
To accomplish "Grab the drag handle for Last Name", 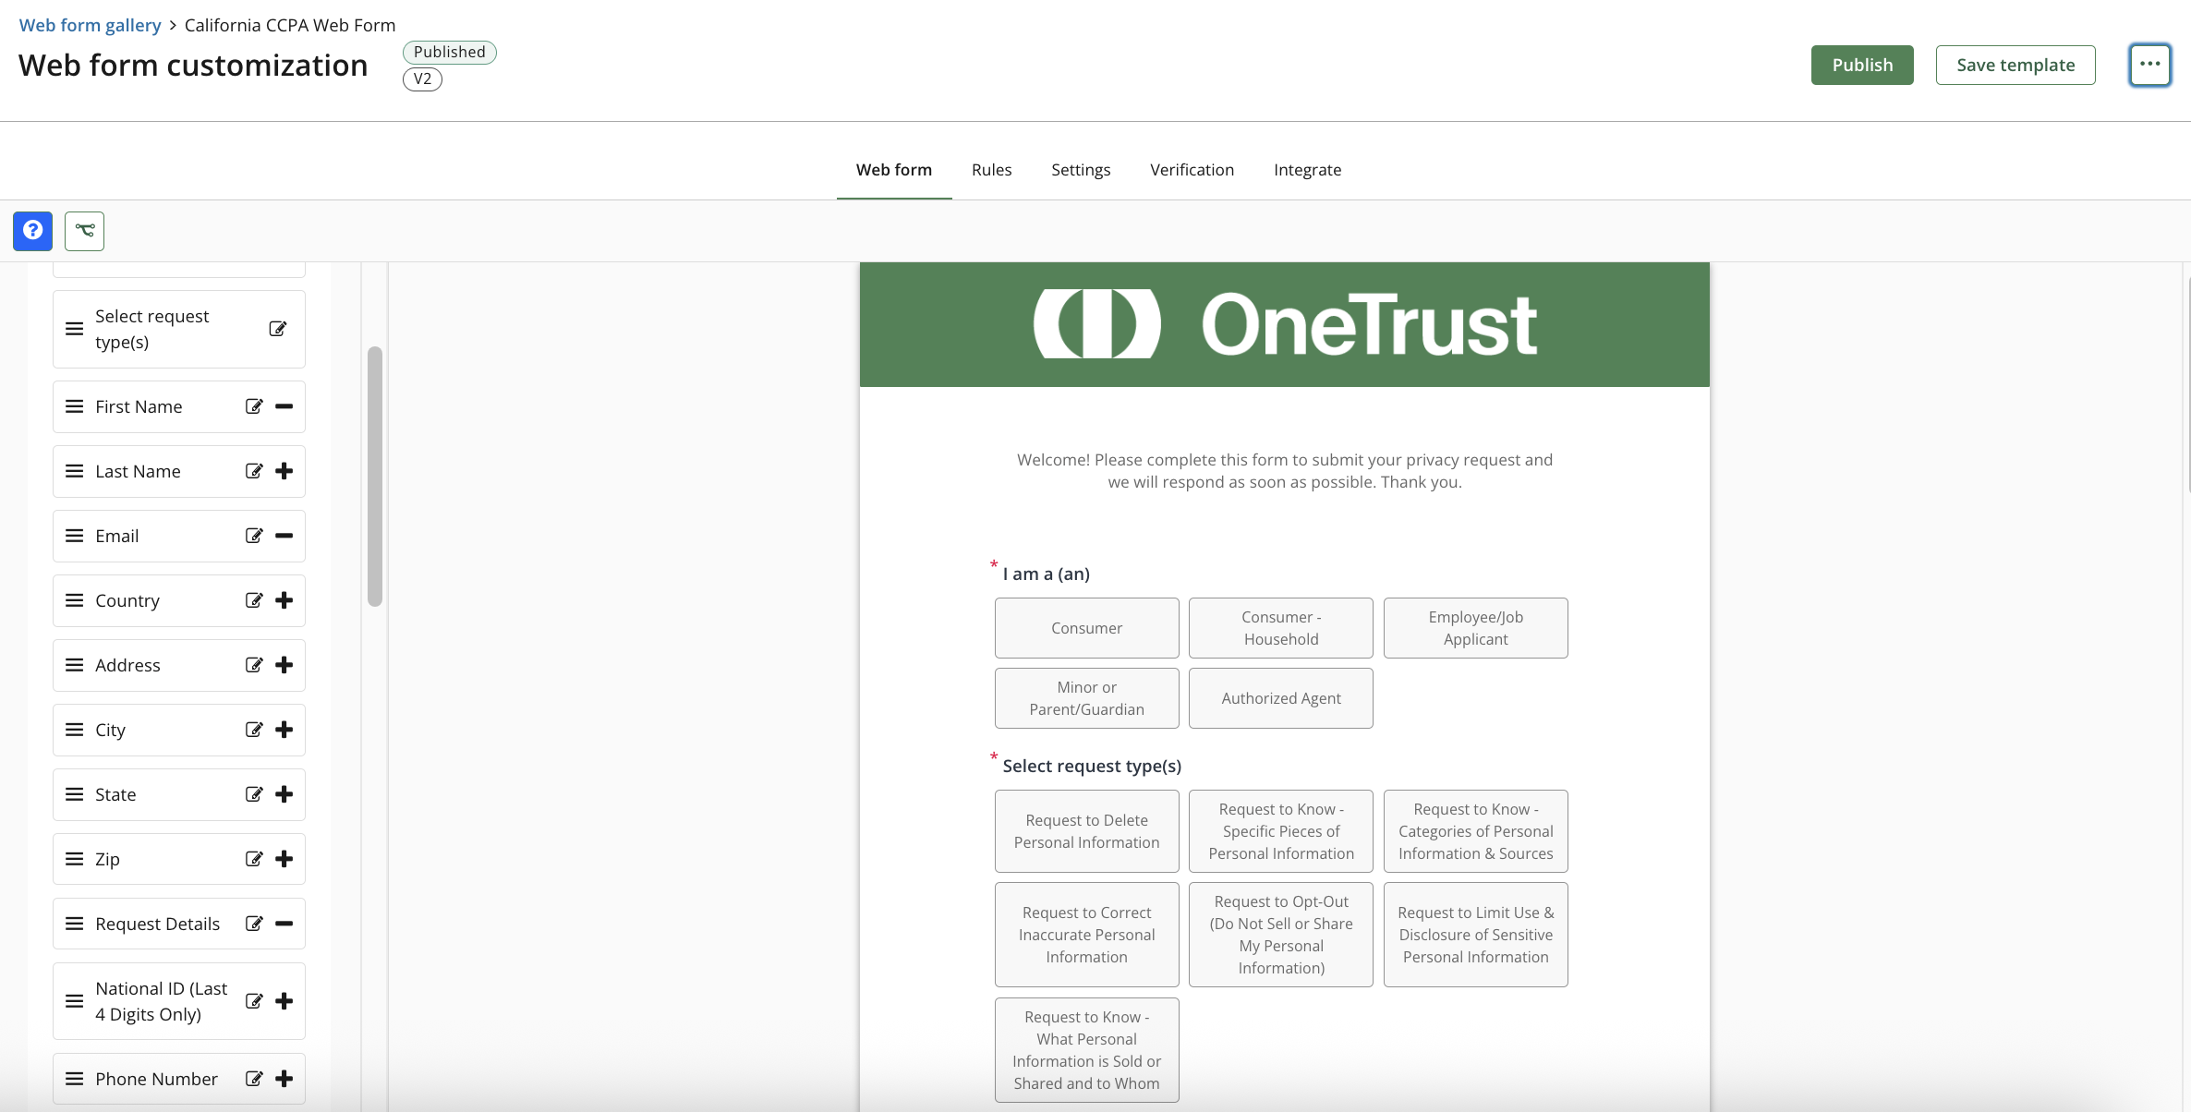I will click(x=75, y=471).
